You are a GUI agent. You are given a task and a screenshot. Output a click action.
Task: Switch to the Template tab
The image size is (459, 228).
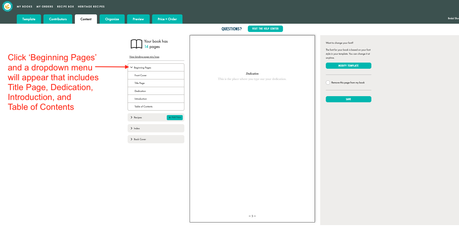click(x=29, y=19)
